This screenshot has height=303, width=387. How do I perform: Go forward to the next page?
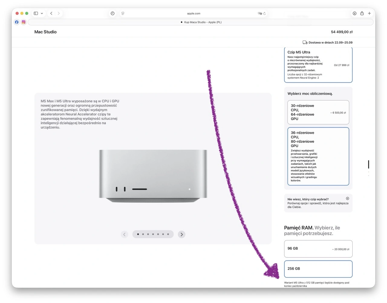tap(59, 13)
